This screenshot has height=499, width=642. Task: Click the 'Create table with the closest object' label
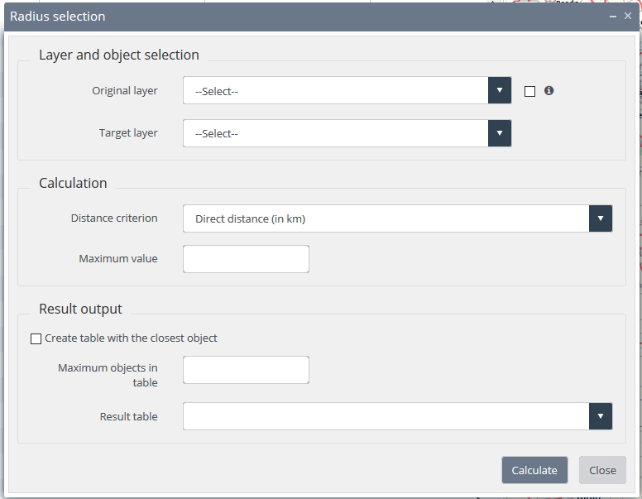pos(131,338)
